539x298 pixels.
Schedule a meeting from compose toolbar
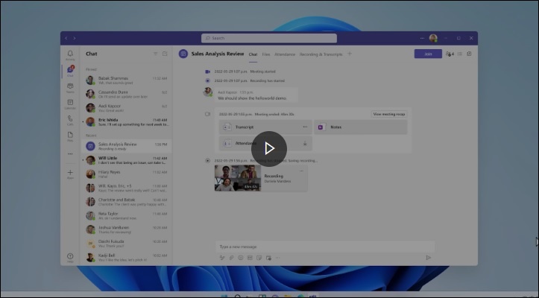[x=268, y=258]
